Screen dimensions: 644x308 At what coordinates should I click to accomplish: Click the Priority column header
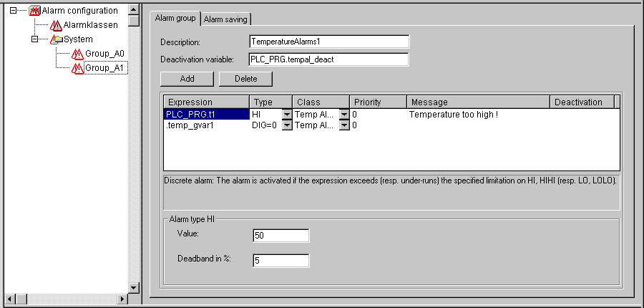[x=379, y=102]
